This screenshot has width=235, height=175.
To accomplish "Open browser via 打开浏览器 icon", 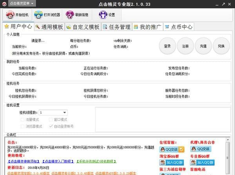I will click(x=38, y=15).
